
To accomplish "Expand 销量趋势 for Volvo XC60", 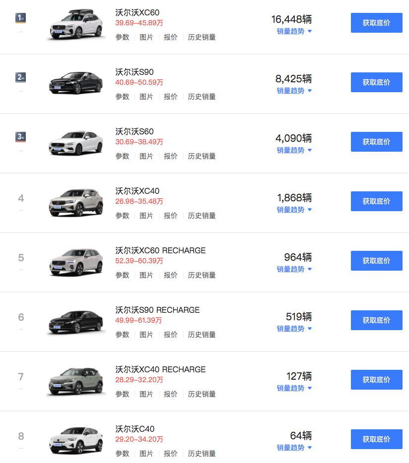I will pyautogui.click(x=294, y=31).
